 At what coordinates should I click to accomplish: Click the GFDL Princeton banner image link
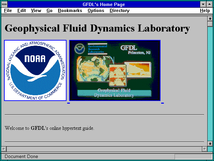point(115,70)
